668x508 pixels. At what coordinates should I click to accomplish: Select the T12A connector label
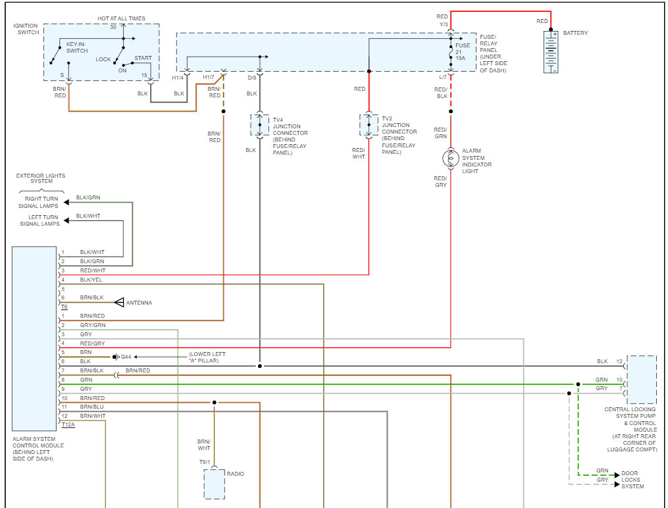68,424
